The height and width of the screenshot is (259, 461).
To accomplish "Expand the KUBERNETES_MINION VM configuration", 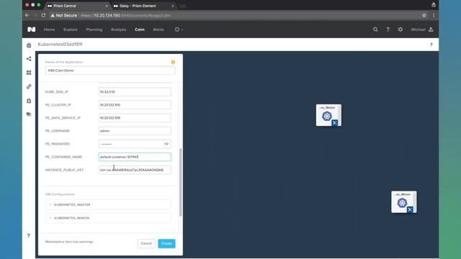I will tap(108, 218).
